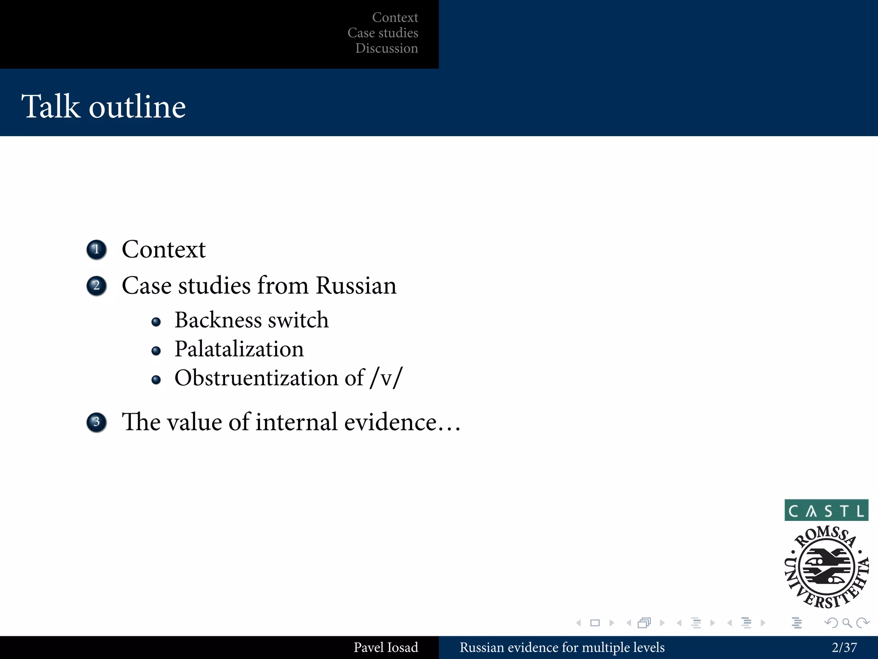Jump to previous section arrow

click(730, 623)
